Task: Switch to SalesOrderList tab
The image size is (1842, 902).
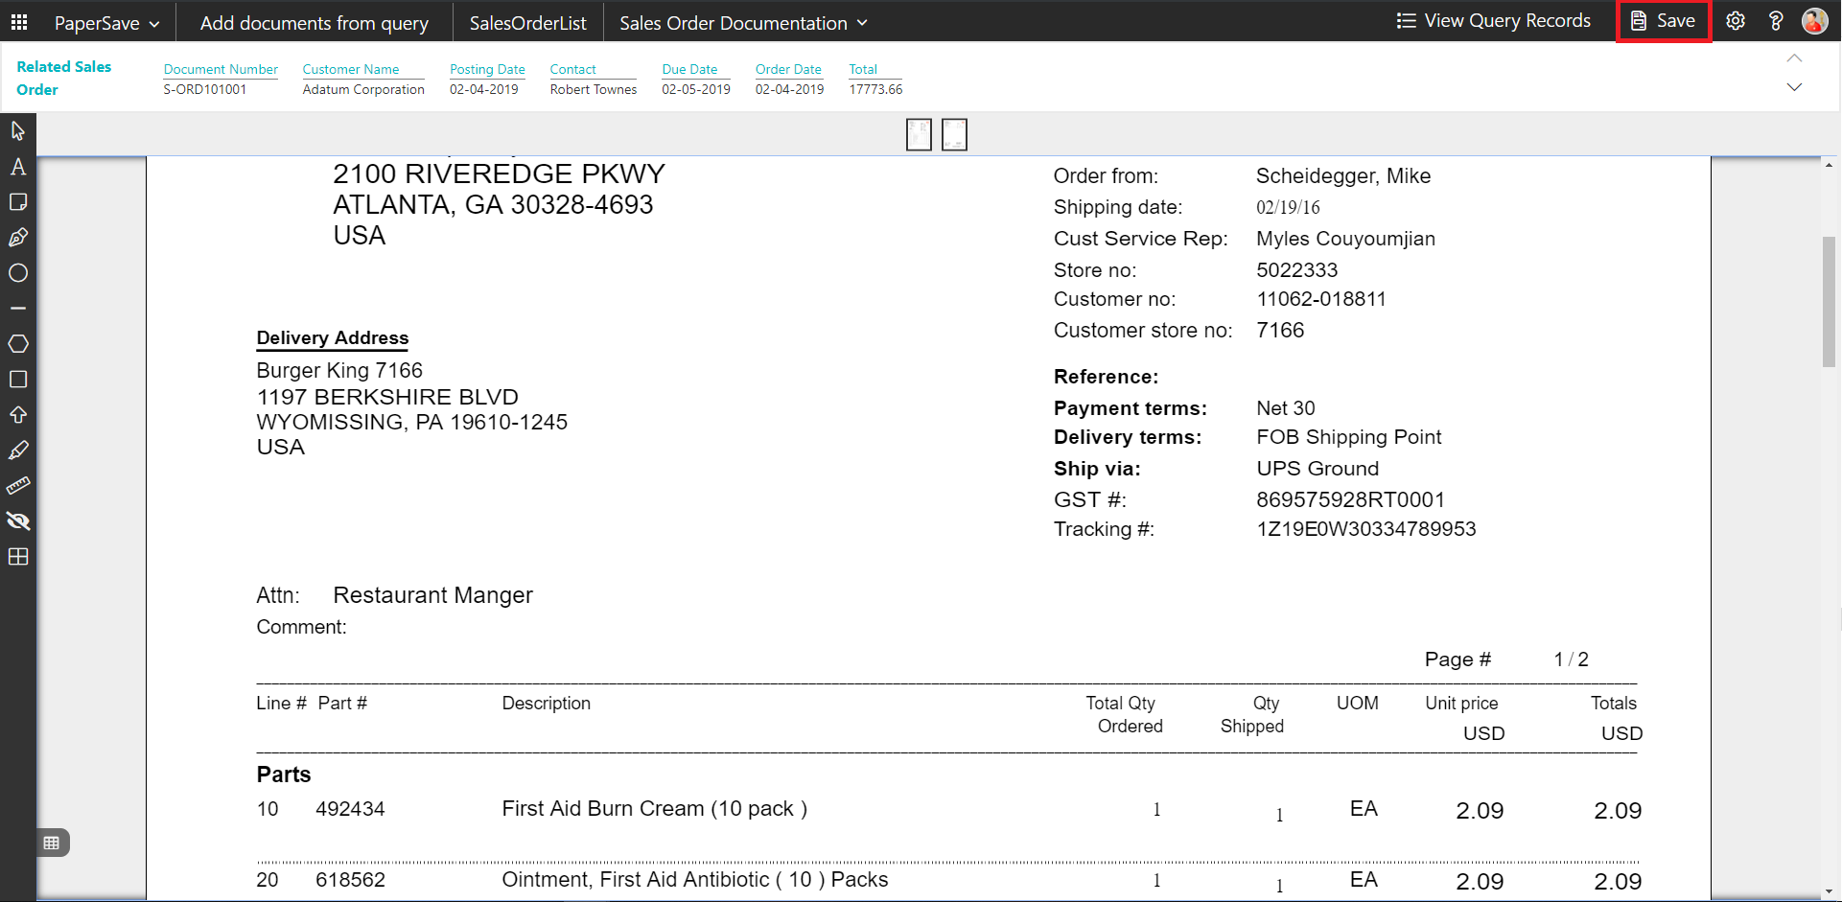Action: (527, 23)
